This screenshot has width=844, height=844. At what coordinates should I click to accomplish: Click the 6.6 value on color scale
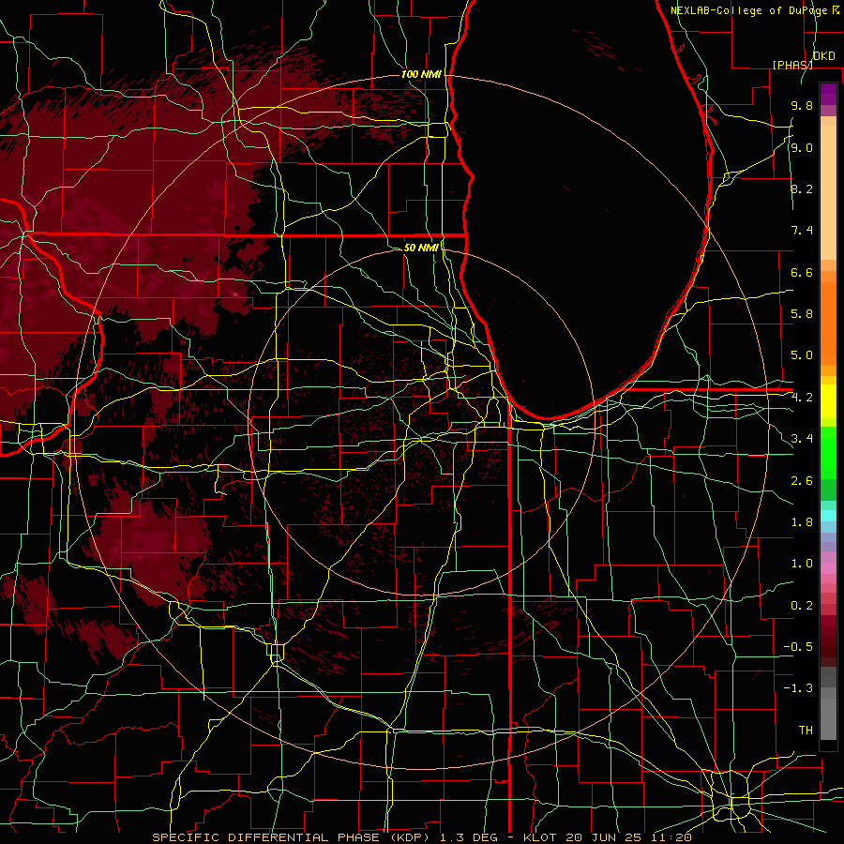click(802, 272)
